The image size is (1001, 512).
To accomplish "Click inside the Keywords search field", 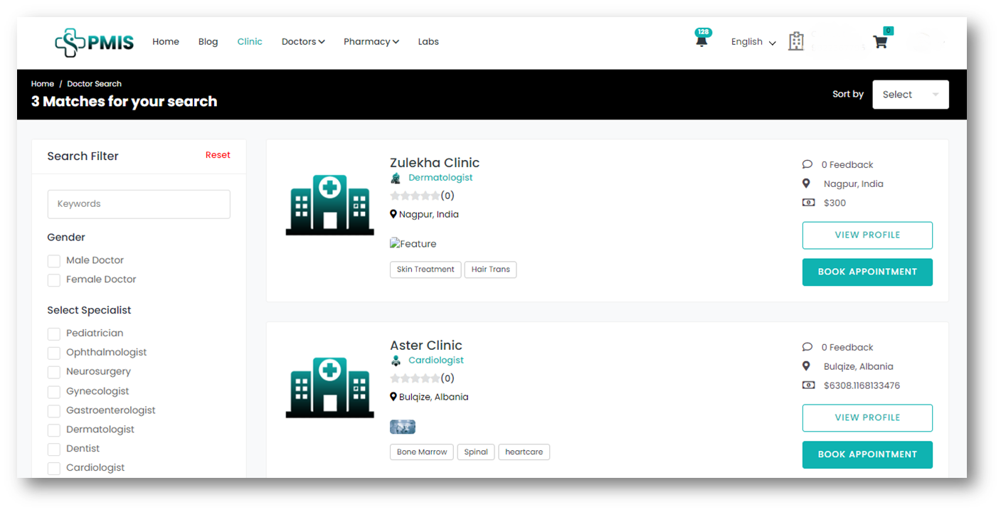I will pos(138,204).
